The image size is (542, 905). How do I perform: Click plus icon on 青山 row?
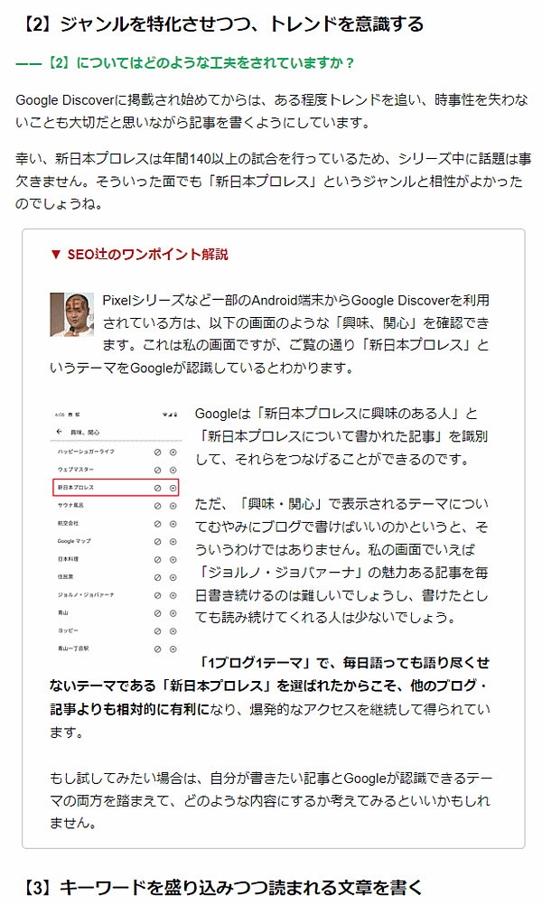pyautogui.click(x=173, y=613)
